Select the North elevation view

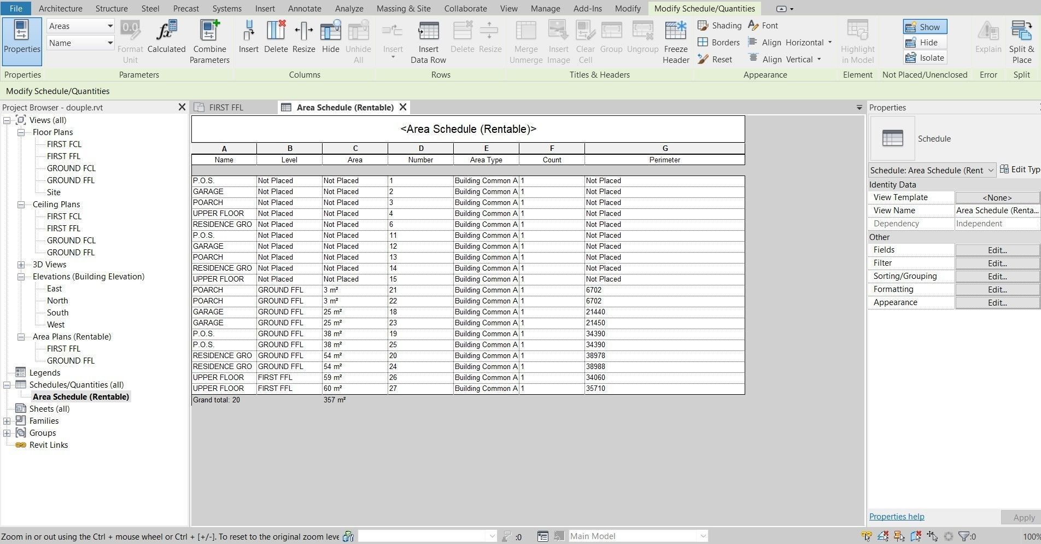tap(57, 301)
